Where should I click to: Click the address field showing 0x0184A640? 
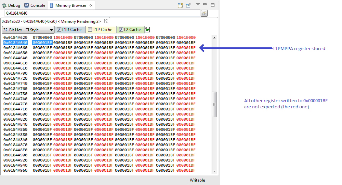pos(102,13)
